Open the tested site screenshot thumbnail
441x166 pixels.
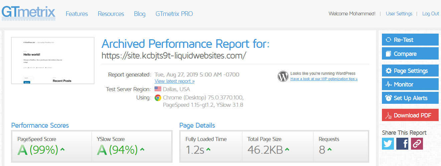coord(53,61)
